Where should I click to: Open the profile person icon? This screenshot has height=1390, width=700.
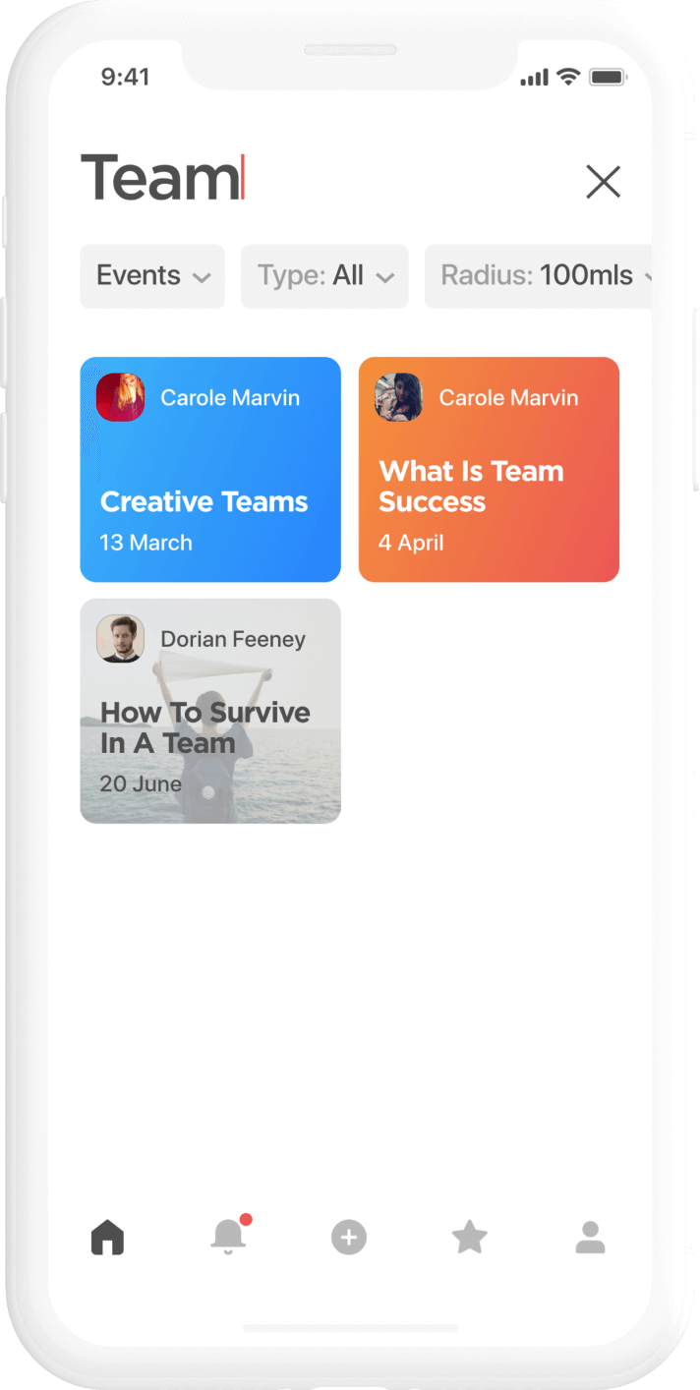point(590,1237)
